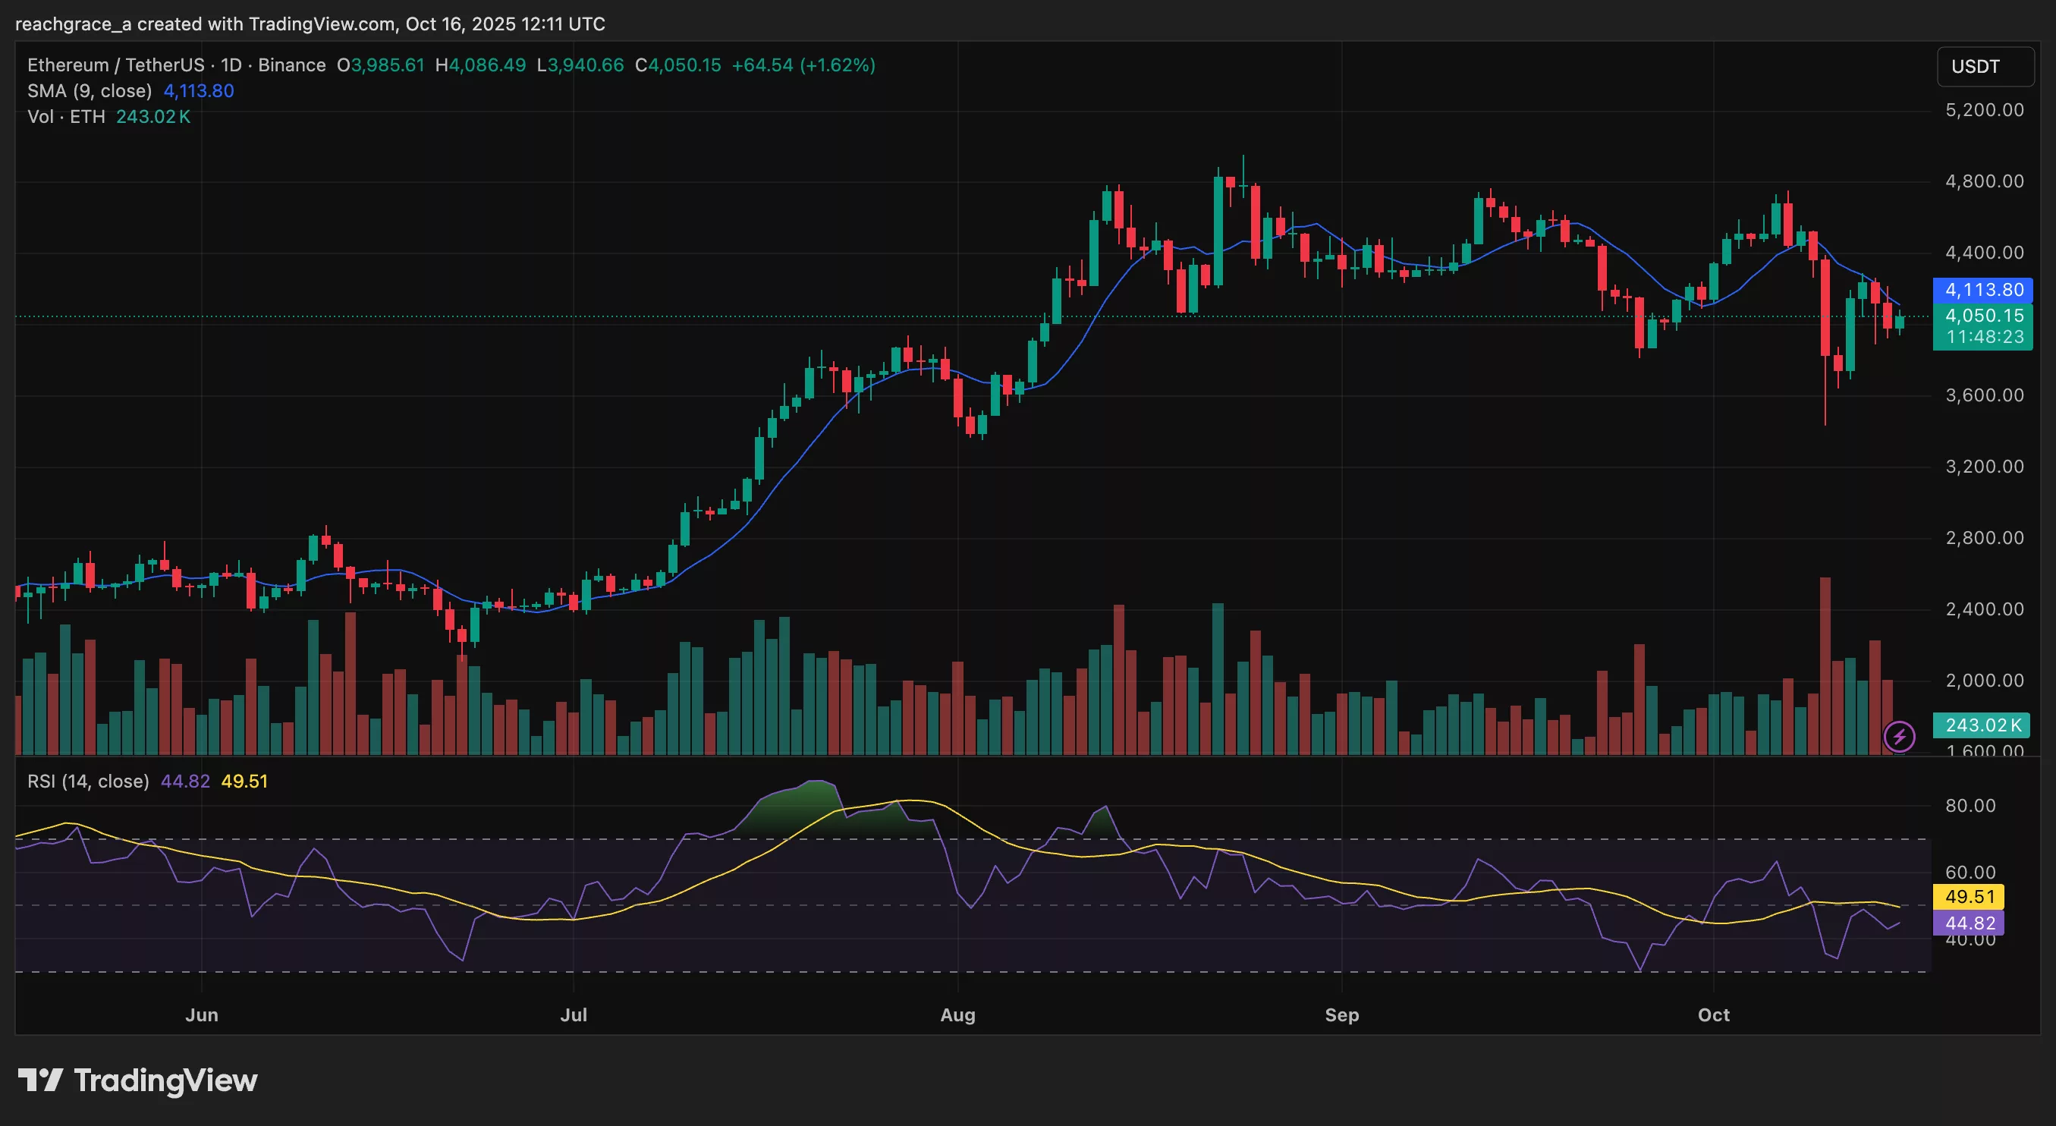The width and height of the screenshot is (2056, 1126).
Task: Click the 4,400.00 level on the price scale
Action: point(1985,252)
